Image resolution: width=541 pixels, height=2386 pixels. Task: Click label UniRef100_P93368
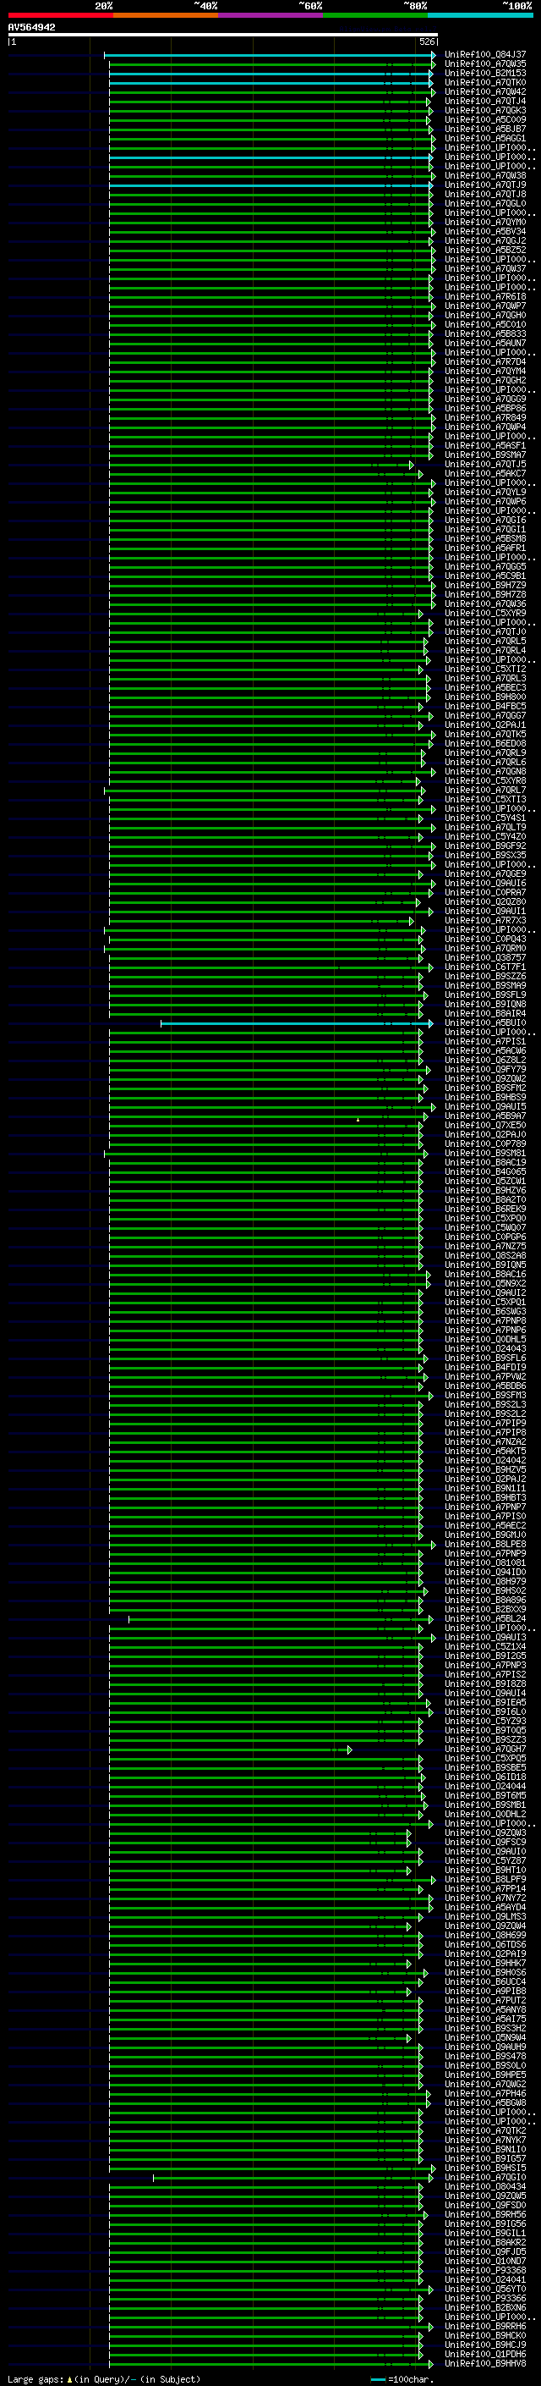click(484, 2270)
